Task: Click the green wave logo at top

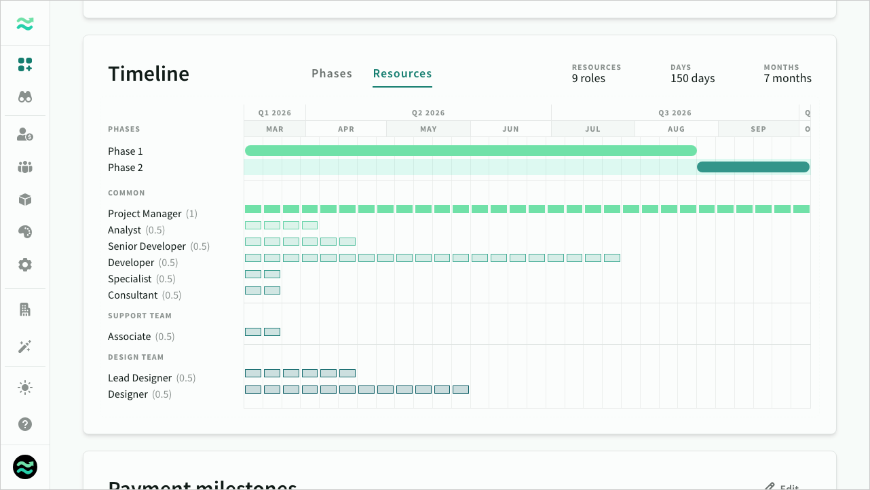Action: [25, 24]
